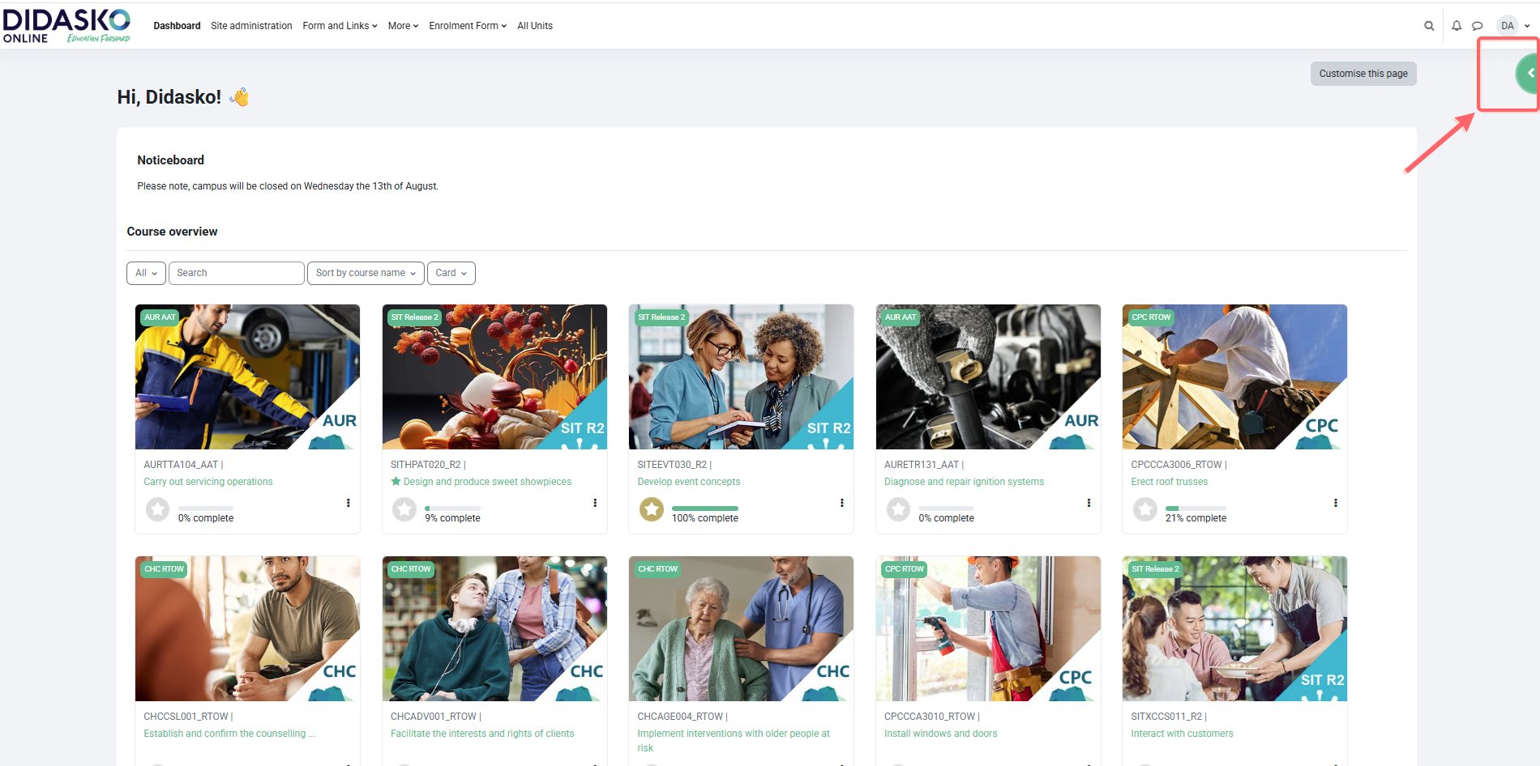Screen dimensions: 1540x766
Task: Toggle star on Design and produce sweet showpieces
Action: pos(396,482)
